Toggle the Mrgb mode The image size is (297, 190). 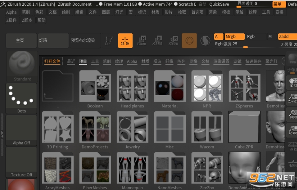tap(234, 37)
